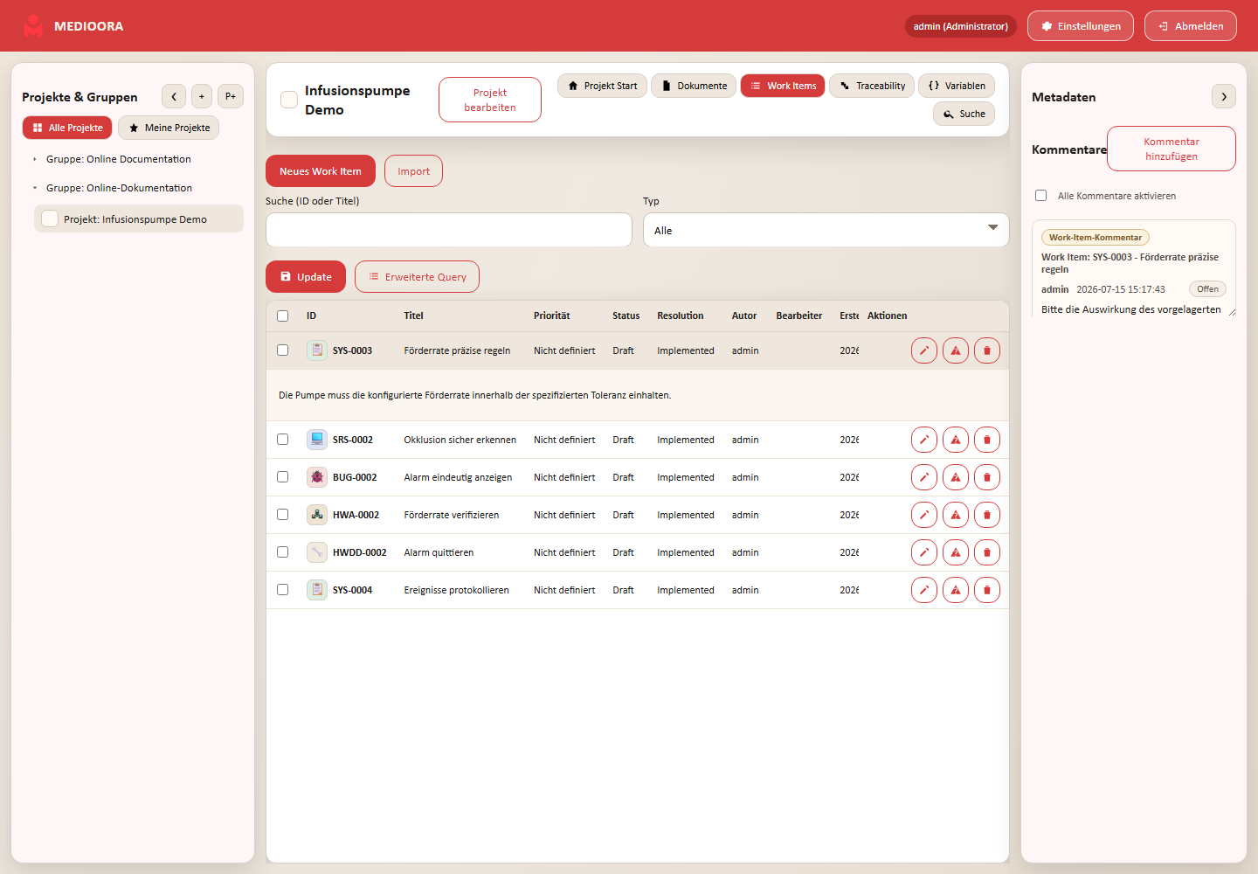
Task: Enable Alle Kommentare aktivieren checkbox
Action: (1040, 196)
